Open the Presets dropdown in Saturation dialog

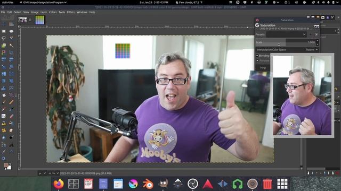287,34
